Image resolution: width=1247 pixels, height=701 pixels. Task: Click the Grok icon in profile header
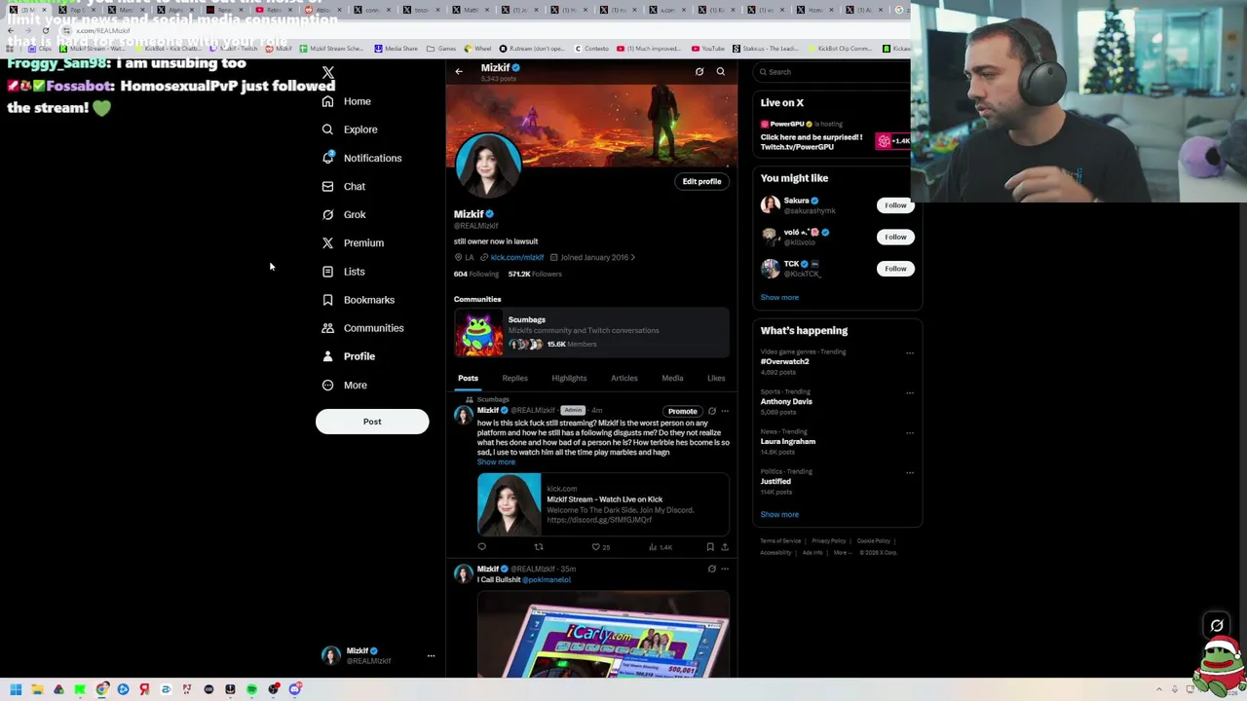coord(699,71)
